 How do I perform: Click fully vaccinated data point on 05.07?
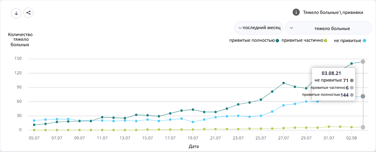(34, 125)
